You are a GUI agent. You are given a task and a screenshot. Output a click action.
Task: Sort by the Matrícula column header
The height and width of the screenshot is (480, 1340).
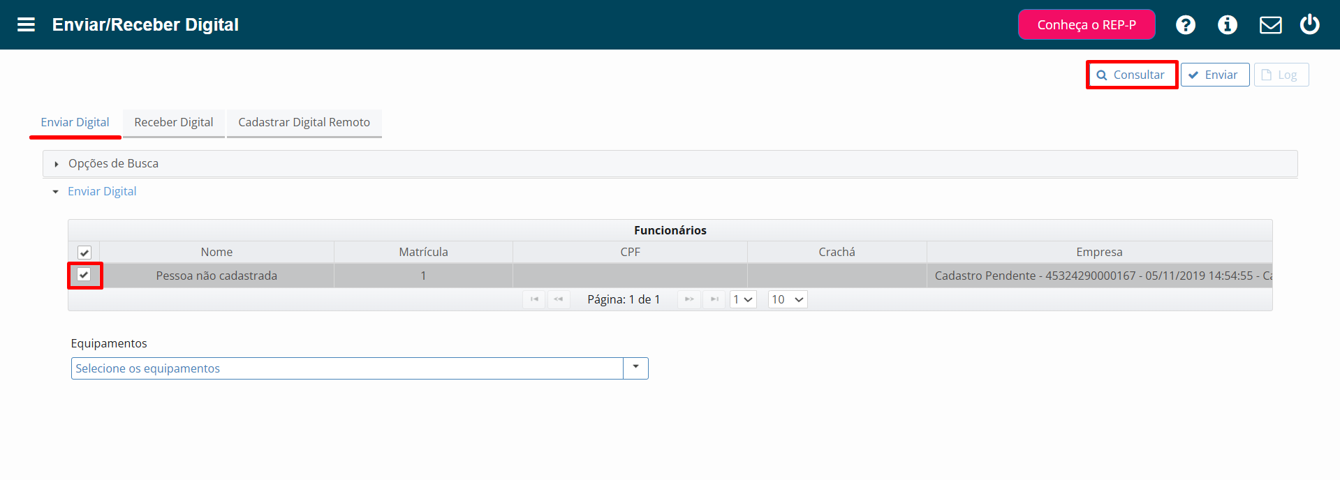click(x=423, y=252)
